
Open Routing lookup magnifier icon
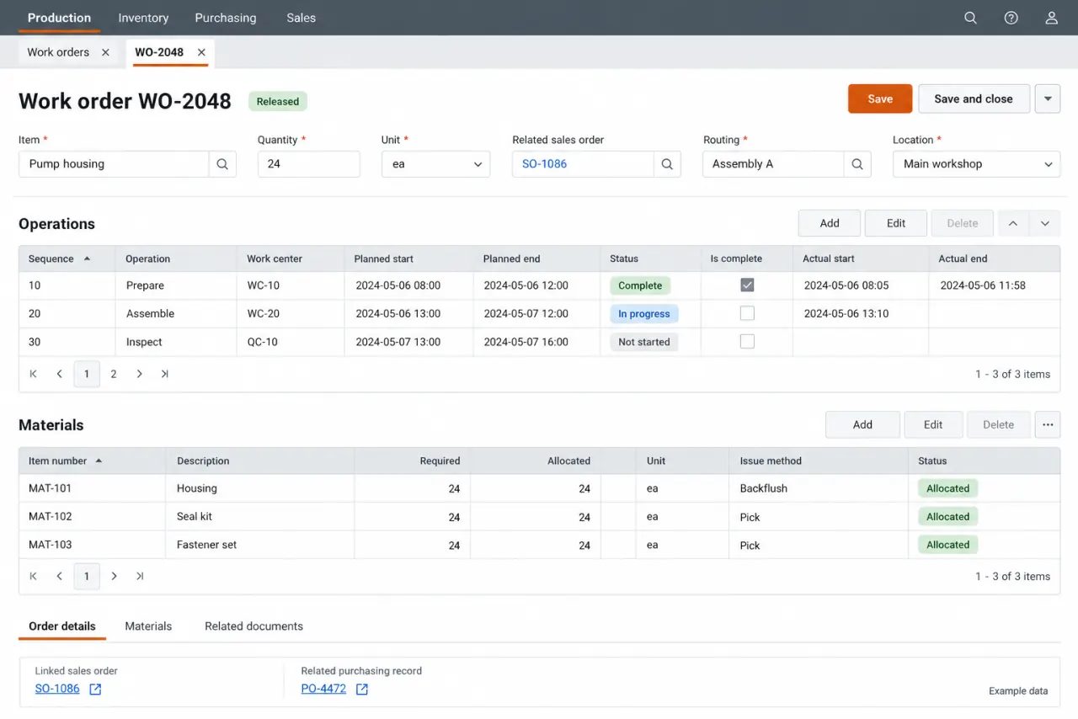pyautogui.click(x=857, y=164)
